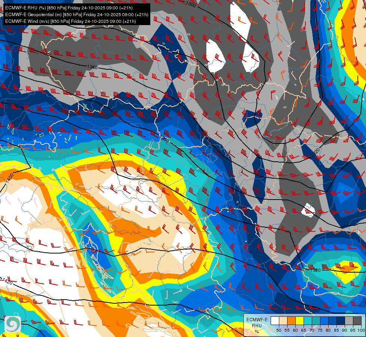Image resolution: width=366 pixels, height=337 pixels.
Task: Click the '1400' contour label
Action: coord(10,179)
